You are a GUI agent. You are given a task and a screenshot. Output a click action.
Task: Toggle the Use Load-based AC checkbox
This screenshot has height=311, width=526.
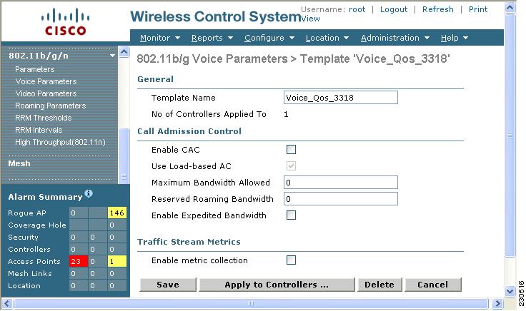[291, 165]
